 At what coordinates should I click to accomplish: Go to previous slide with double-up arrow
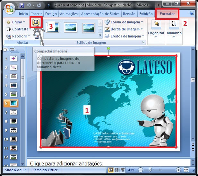[193, 145]
